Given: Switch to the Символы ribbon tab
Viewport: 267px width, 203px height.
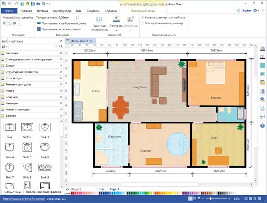Looking at the screenshot, I should pyautogui.click(x=93, y=11).
